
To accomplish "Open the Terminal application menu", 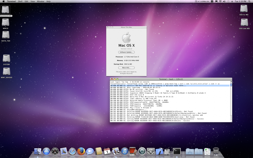I will pyautogui.click(x=11, y=2).
